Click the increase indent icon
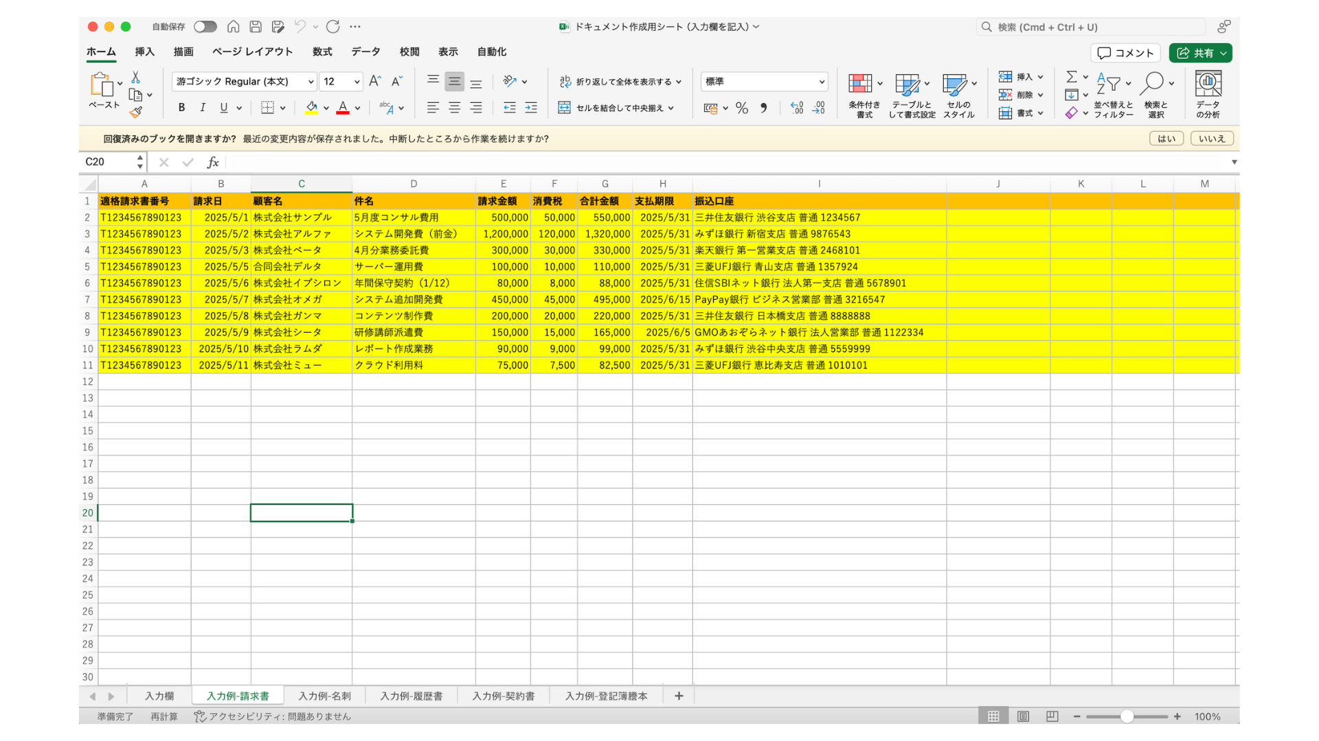Viewport: 1319px width, 741px height. click(531, 108)
